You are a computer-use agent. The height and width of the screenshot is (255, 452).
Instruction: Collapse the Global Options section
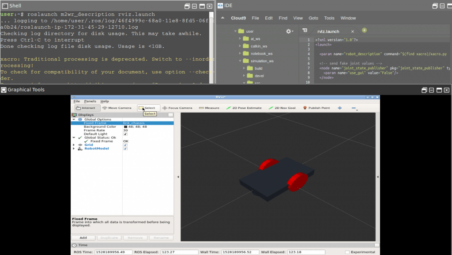coord(74,119)
